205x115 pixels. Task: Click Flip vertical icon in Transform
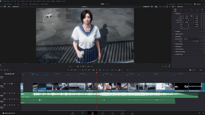187,29
